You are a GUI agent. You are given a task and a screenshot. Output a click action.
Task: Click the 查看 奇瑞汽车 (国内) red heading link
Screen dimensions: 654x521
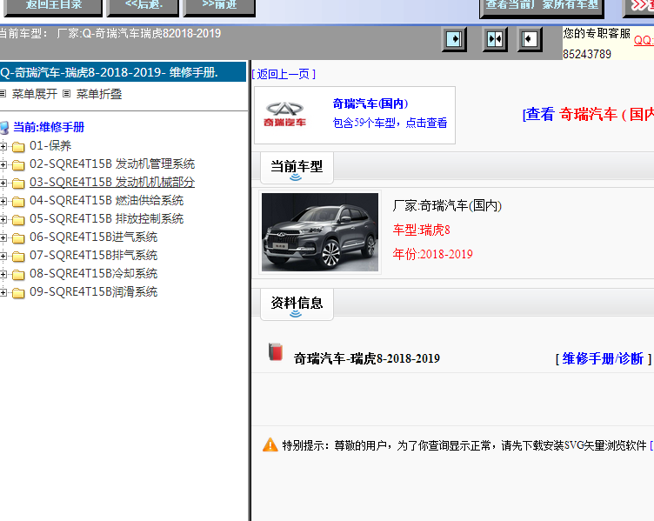pos(588,114)
